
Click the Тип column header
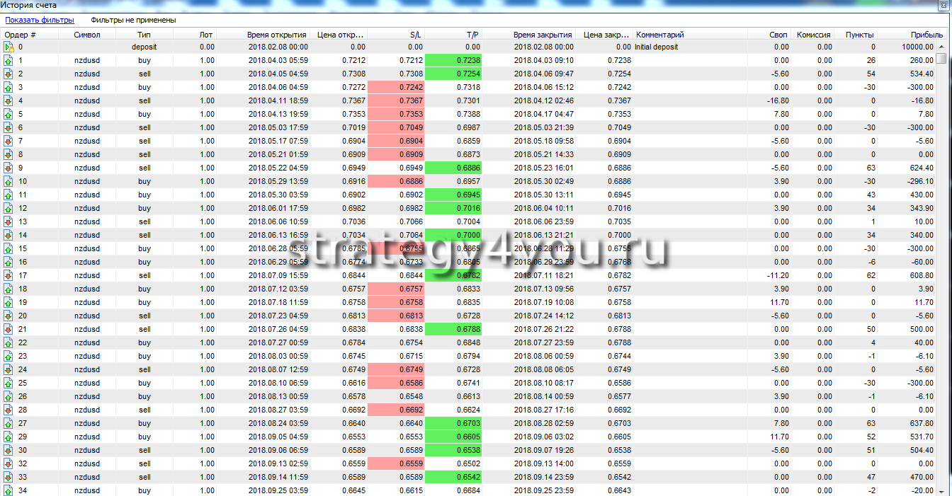[144, 35]
